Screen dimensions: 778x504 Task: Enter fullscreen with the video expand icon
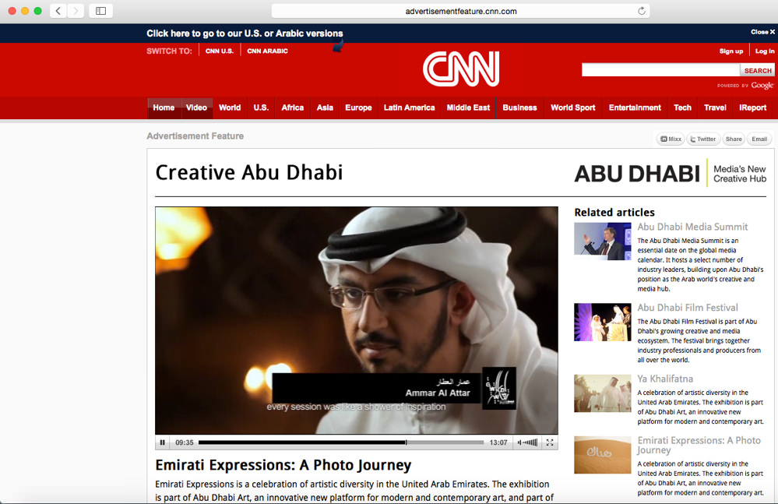pyautogui.click(x=550, y=442)
